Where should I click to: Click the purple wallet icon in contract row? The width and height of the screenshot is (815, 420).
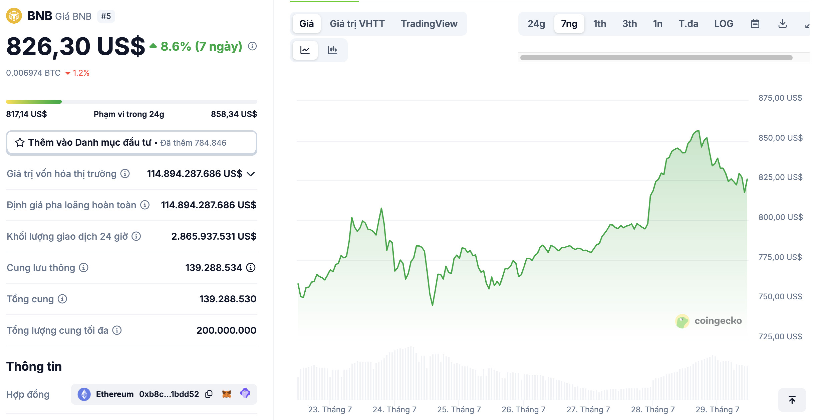point(245,393)
